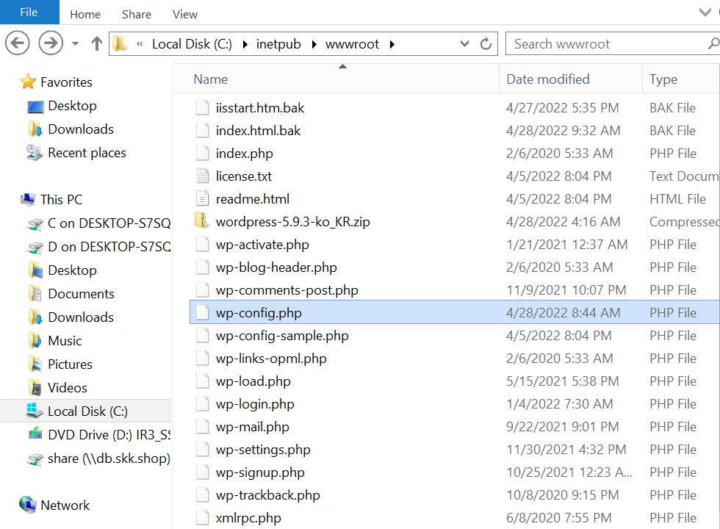Expand the ribbon with the chevron
Image resolution: width=720 pixels, height=529 pixels.
pos(705,12)
